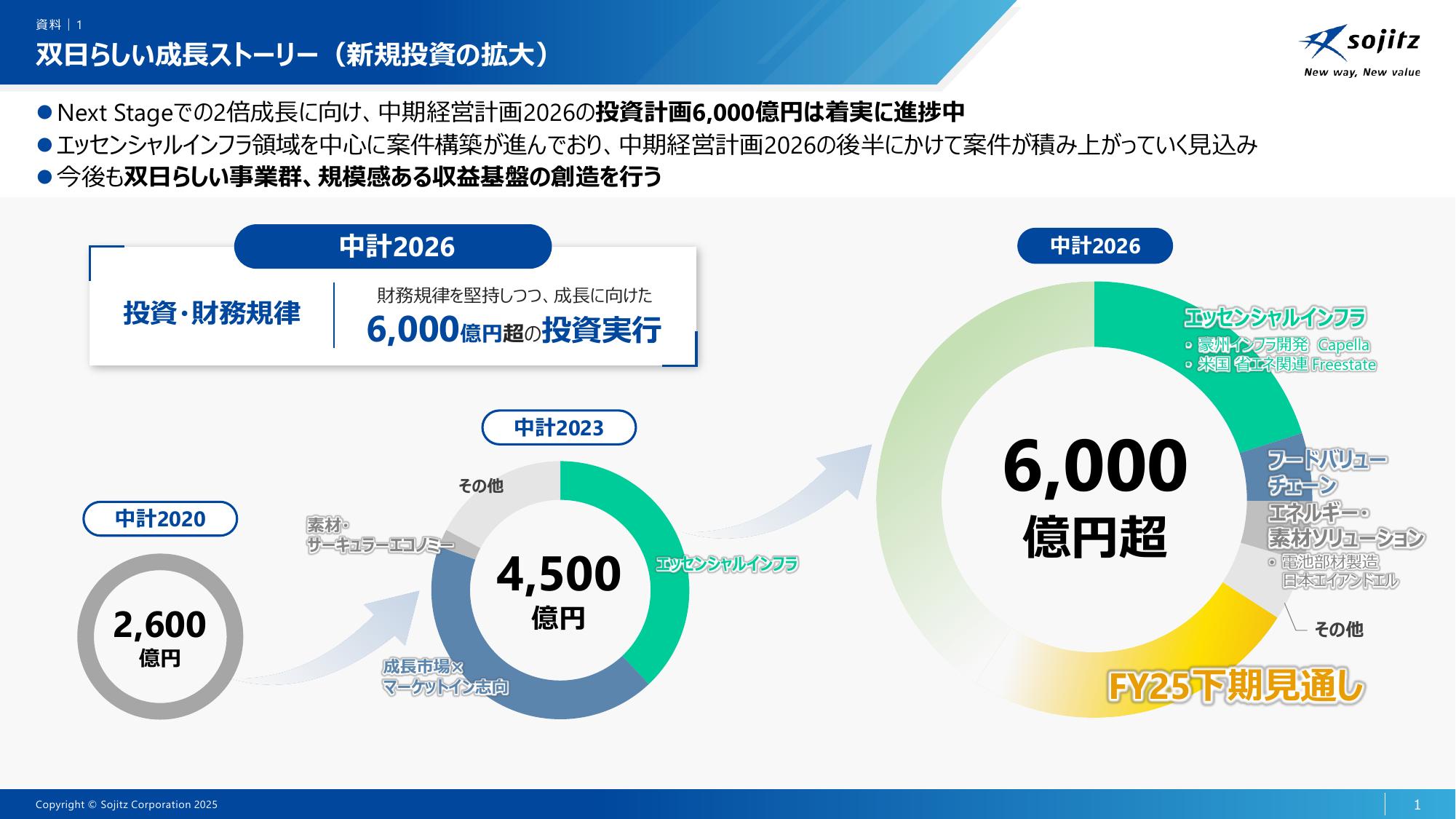
Task: Click the page number in footer
Action: [x=1416, y=804]
